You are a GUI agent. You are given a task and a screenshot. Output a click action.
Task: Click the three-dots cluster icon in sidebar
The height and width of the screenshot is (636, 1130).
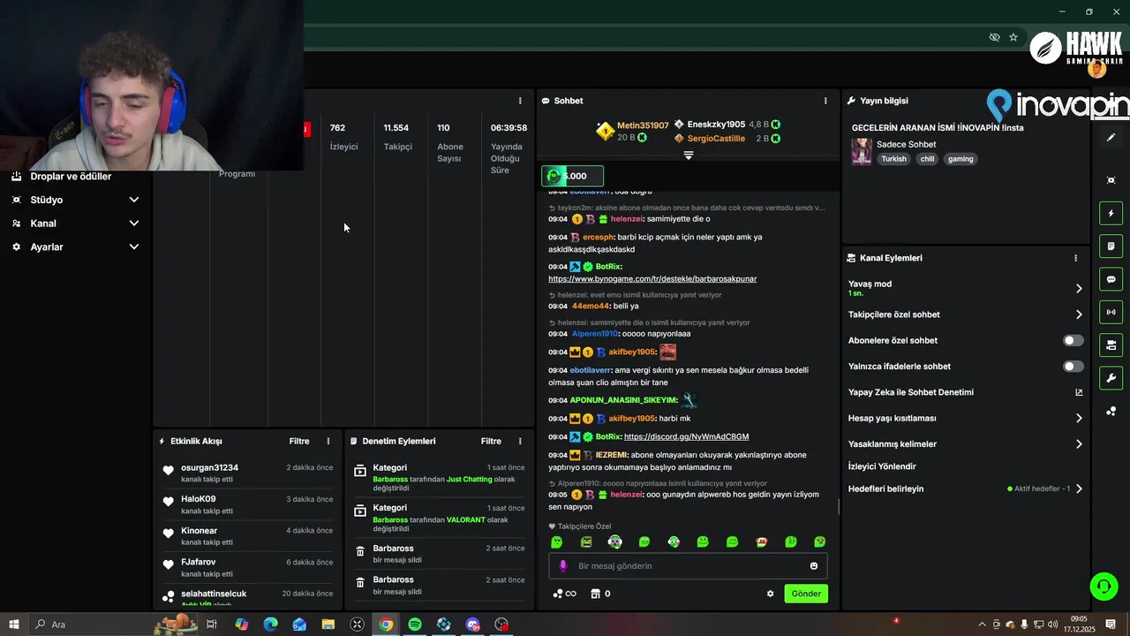coord(1111,412)
